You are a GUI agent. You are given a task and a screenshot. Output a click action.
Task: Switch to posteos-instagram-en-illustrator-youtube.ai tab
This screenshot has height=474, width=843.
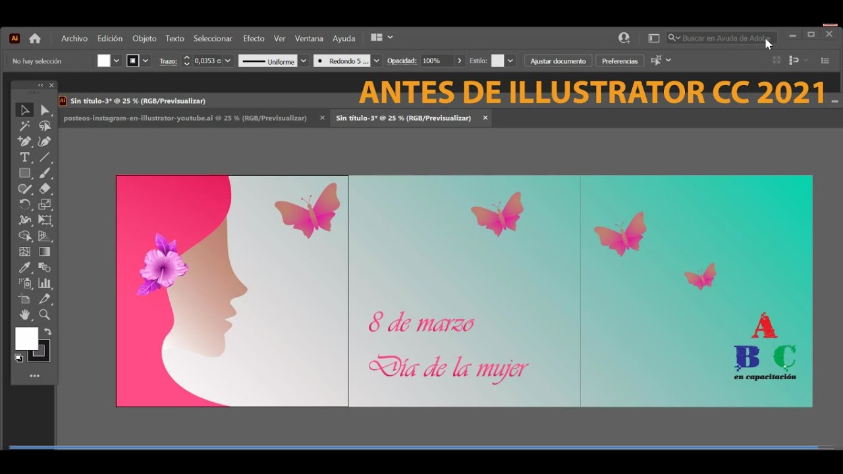[185, 118]
